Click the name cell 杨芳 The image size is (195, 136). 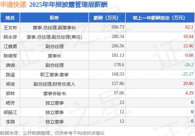coord(10,103)
